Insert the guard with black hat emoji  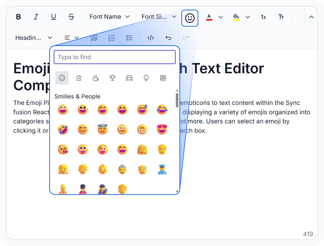[x=83, y=189]
